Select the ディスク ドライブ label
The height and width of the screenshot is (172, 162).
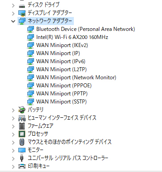coord(43,4)
